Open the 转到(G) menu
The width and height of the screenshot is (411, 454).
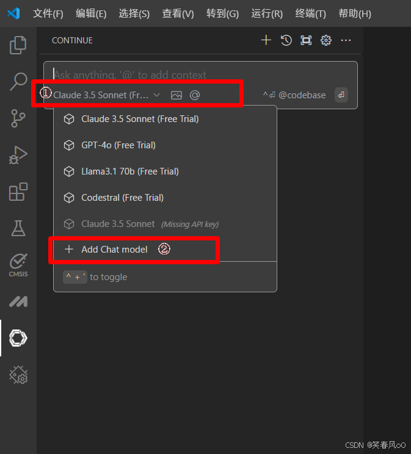[222, 13]
